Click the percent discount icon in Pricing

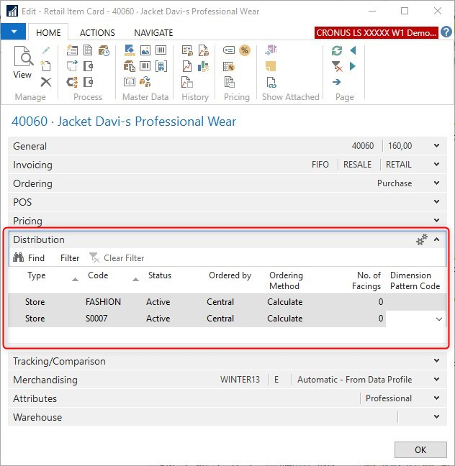(x=245, y=50)
